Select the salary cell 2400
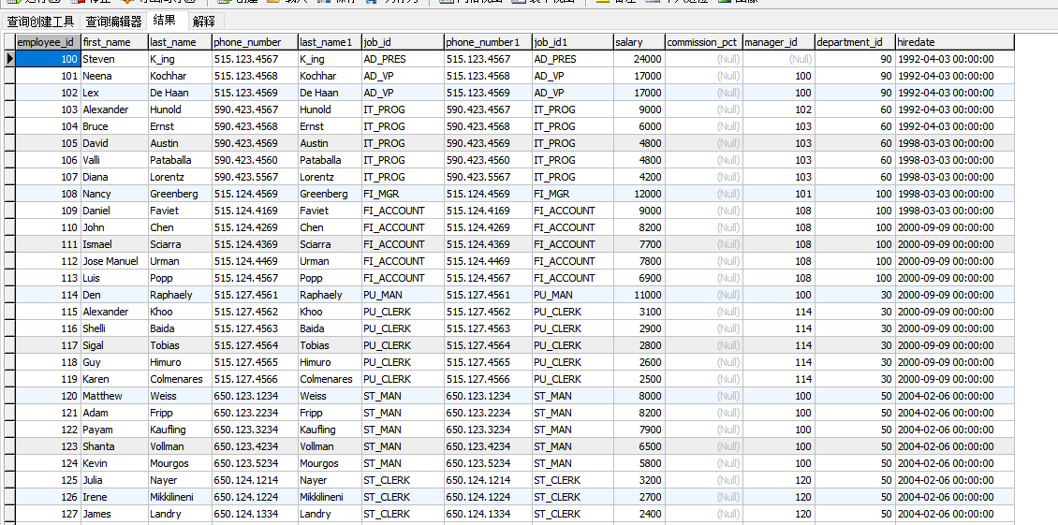This screenshot has height=525, width=1058. point(639,514)
